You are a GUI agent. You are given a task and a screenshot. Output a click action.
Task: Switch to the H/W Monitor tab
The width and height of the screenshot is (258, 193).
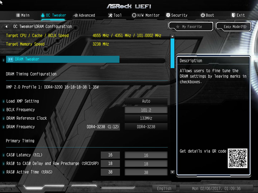[145, 15]
